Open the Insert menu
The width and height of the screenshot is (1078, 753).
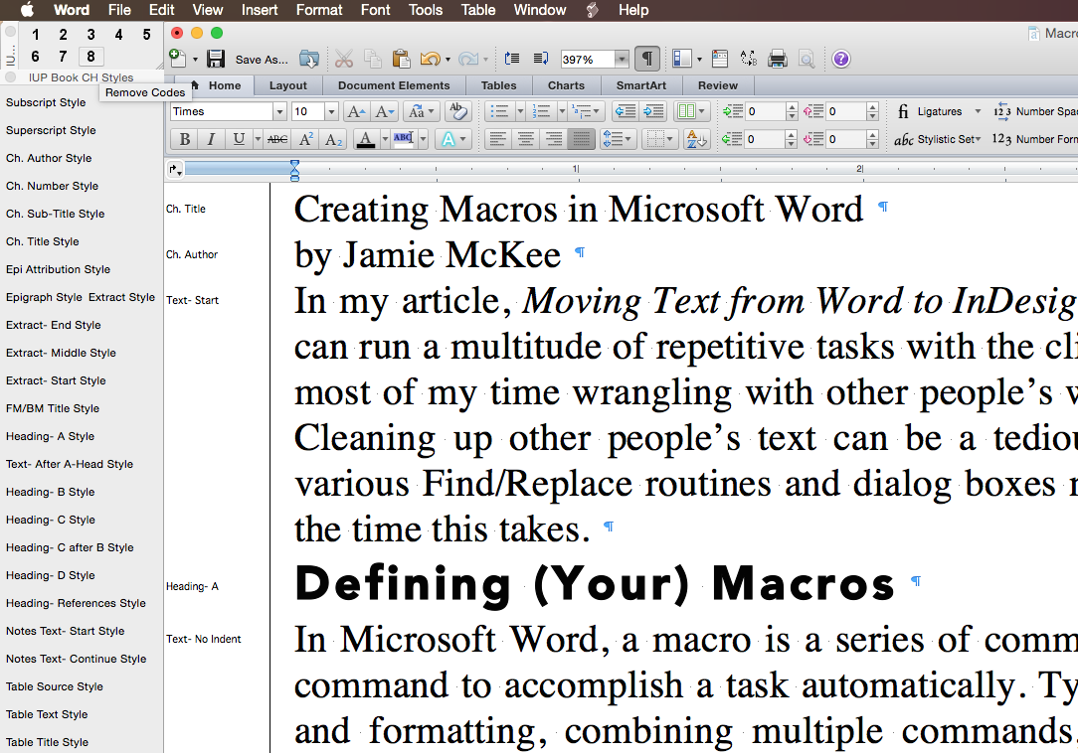point(260,10)
